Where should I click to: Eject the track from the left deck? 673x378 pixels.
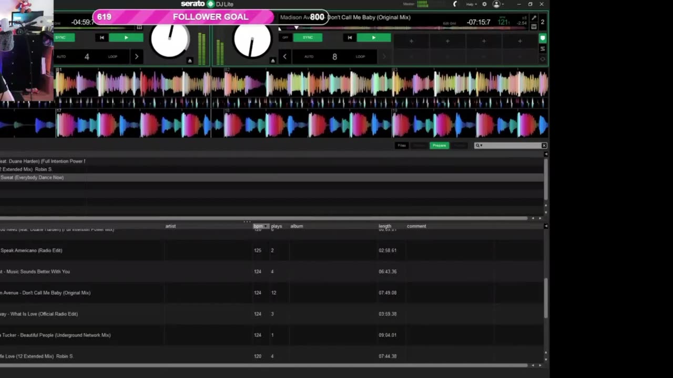tap(190, 61)
